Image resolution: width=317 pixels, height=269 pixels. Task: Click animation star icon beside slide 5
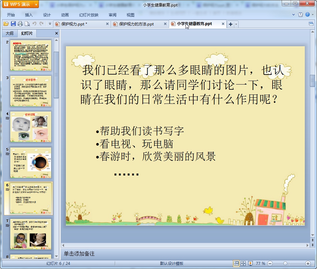point(7,154)
